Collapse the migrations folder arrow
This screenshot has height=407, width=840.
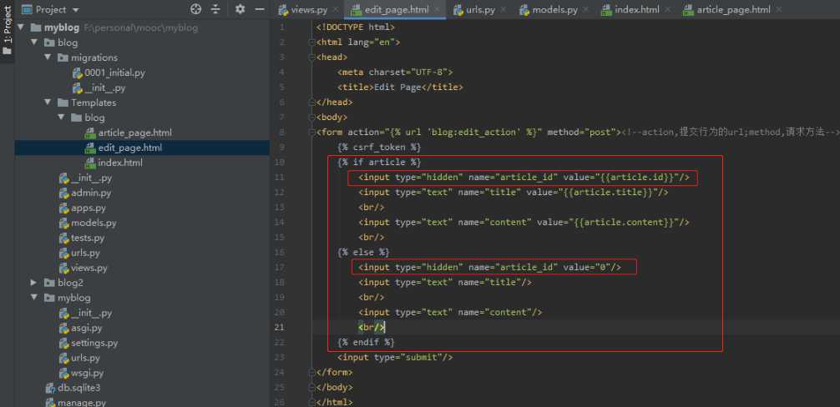(48, 58)
